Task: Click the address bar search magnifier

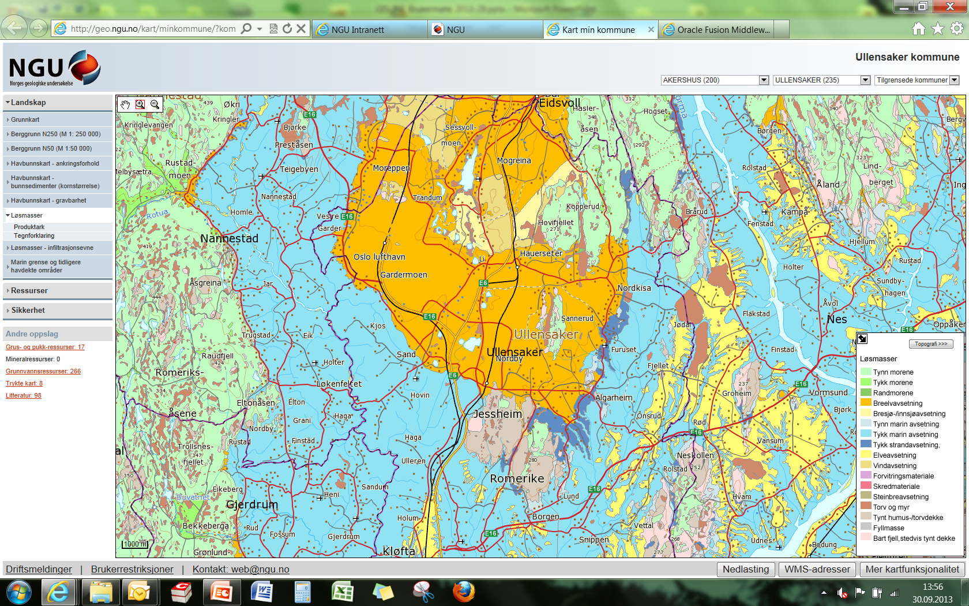Action: pyautogui.click(x=246, y=29)
